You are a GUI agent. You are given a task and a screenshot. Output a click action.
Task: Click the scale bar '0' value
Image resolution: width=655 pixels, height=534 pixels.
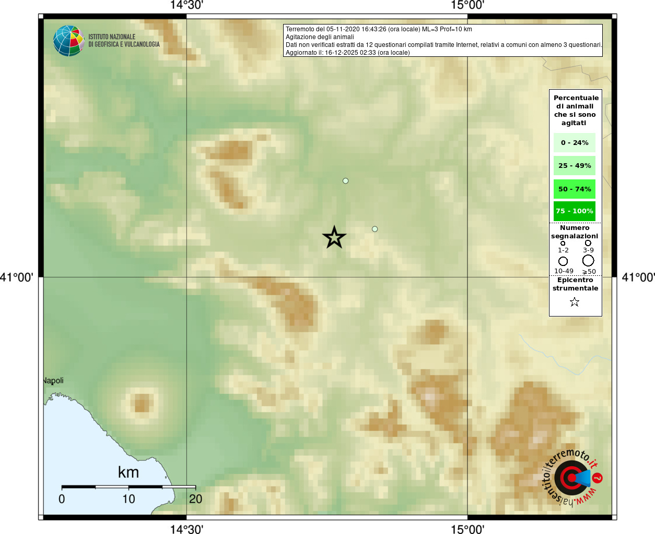pos(62,499)
